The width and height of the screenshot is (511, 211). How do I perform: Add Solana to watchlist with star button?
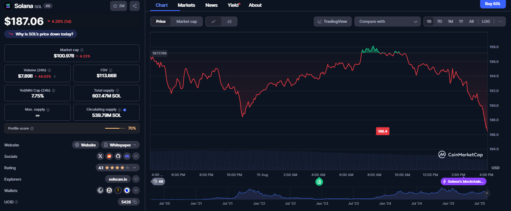[119, 6]
